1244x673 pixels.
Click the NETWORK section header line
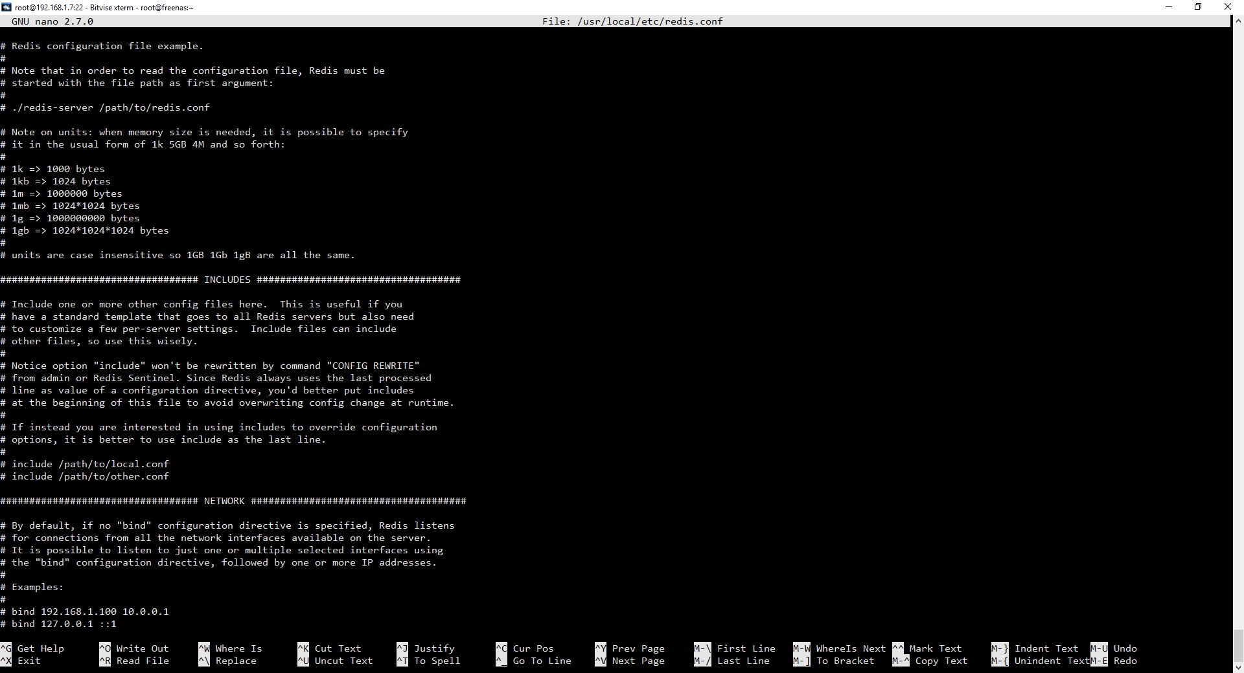pos(233,501)
